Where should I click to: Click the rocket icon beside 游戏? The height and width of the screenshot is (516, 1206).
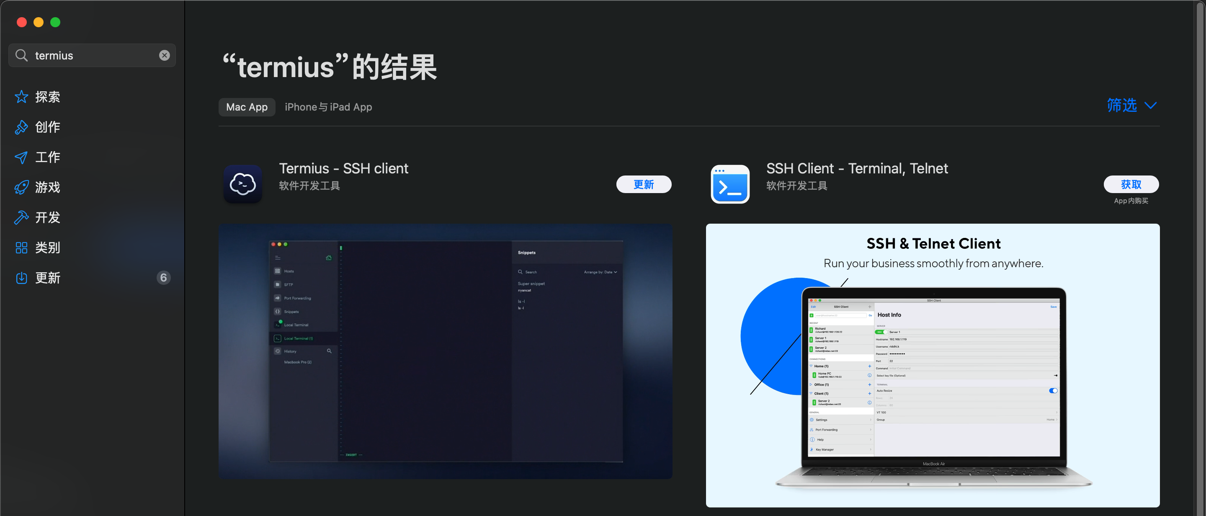pos(21,187)
